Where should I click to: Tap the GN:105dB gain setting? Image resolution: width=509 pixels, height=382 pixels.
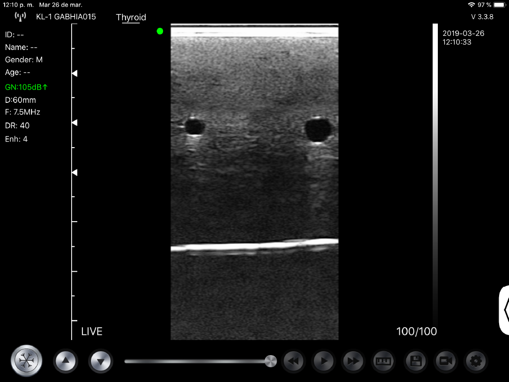(26, 87)
